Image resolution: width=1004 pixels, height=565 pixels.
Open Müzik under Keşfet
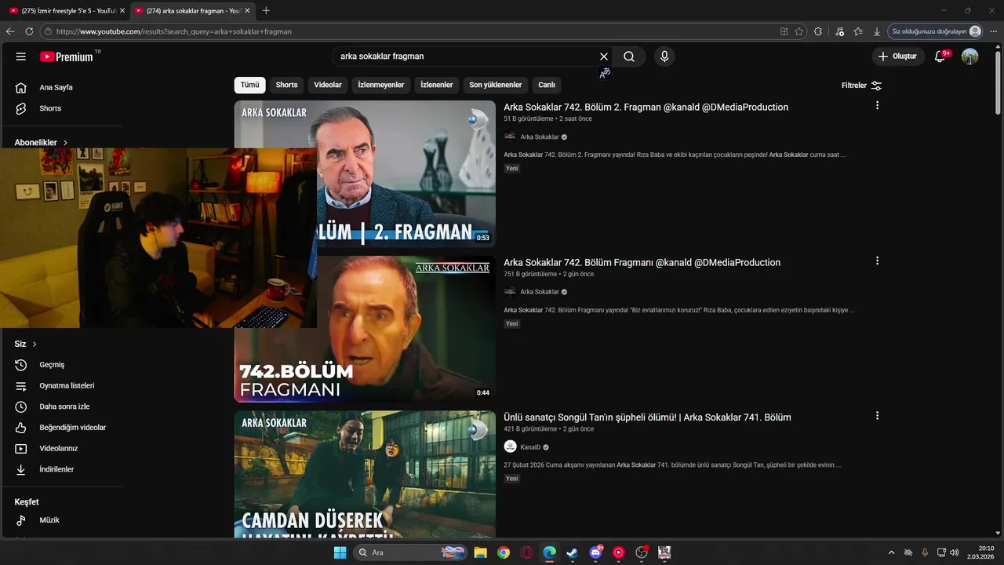click(x=49, y=520)
